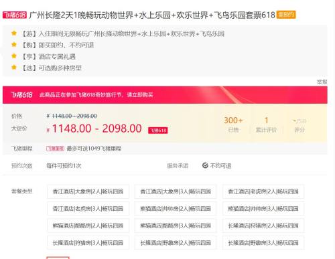
Task: Click the highlight 【游】入住期间无限畅玩
Action: [x=123, y=33]
